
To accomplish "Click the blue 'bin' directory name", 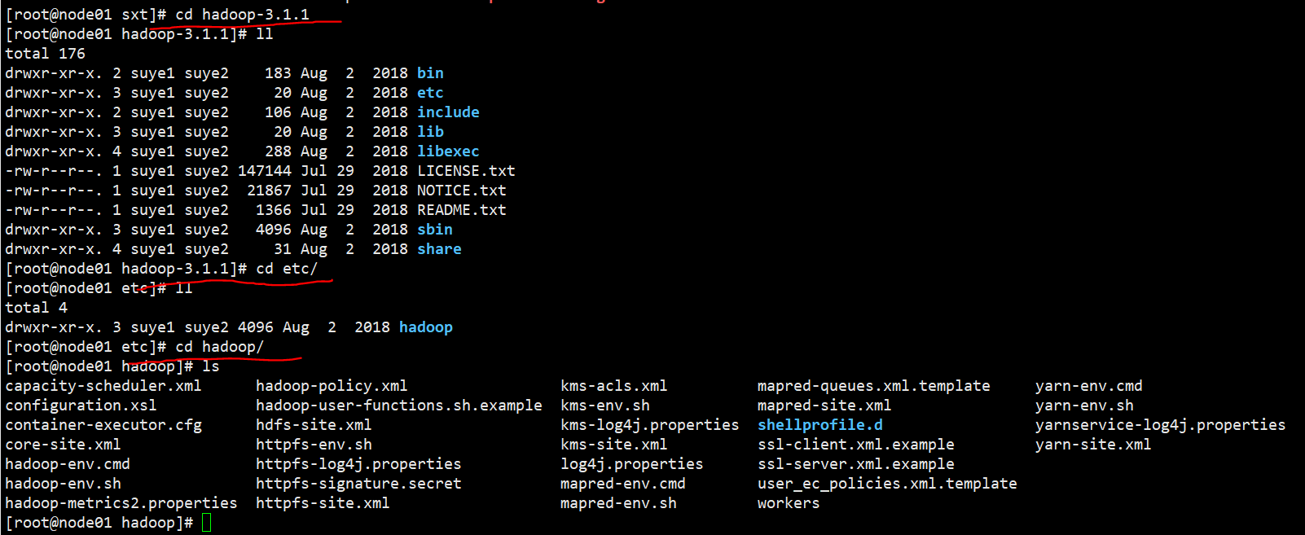I will click(430, 73).
